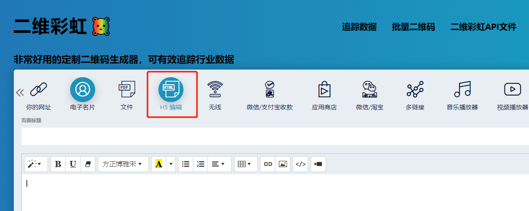
Task: Open the 二维彩虹API文件 nav link
Action: pyautogui.click(x=483, y=27)
